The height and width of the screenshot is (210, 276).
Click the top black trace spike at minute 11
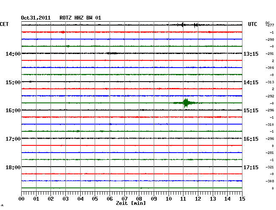(183, 25)
